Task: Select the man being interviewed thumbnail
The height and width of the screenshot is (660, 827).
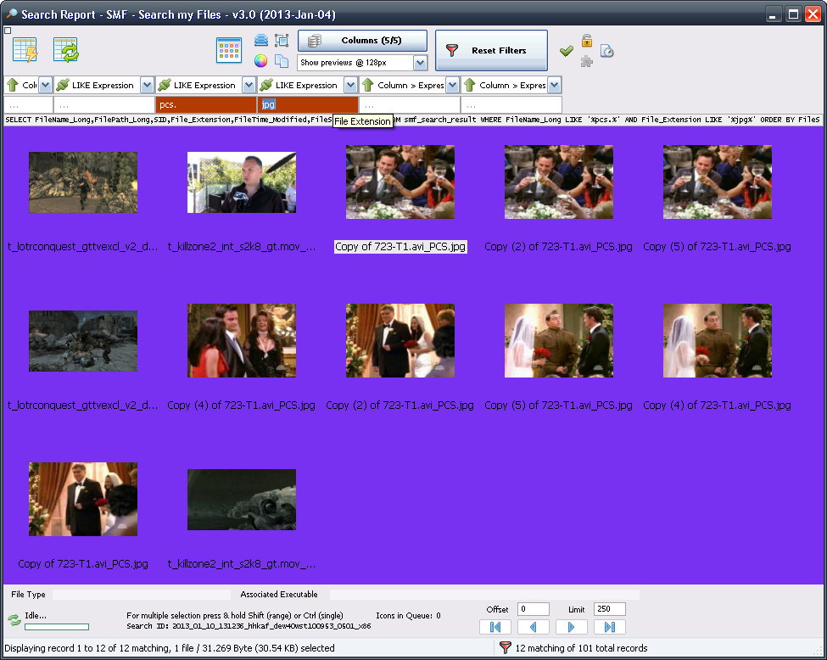Action: [242, 182]
